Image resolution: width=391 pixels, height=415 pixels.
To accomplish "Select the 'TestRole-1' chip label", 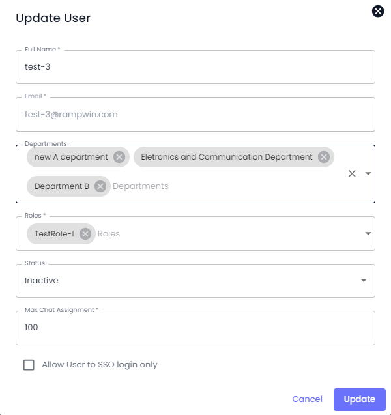I will tap(54, 234).
